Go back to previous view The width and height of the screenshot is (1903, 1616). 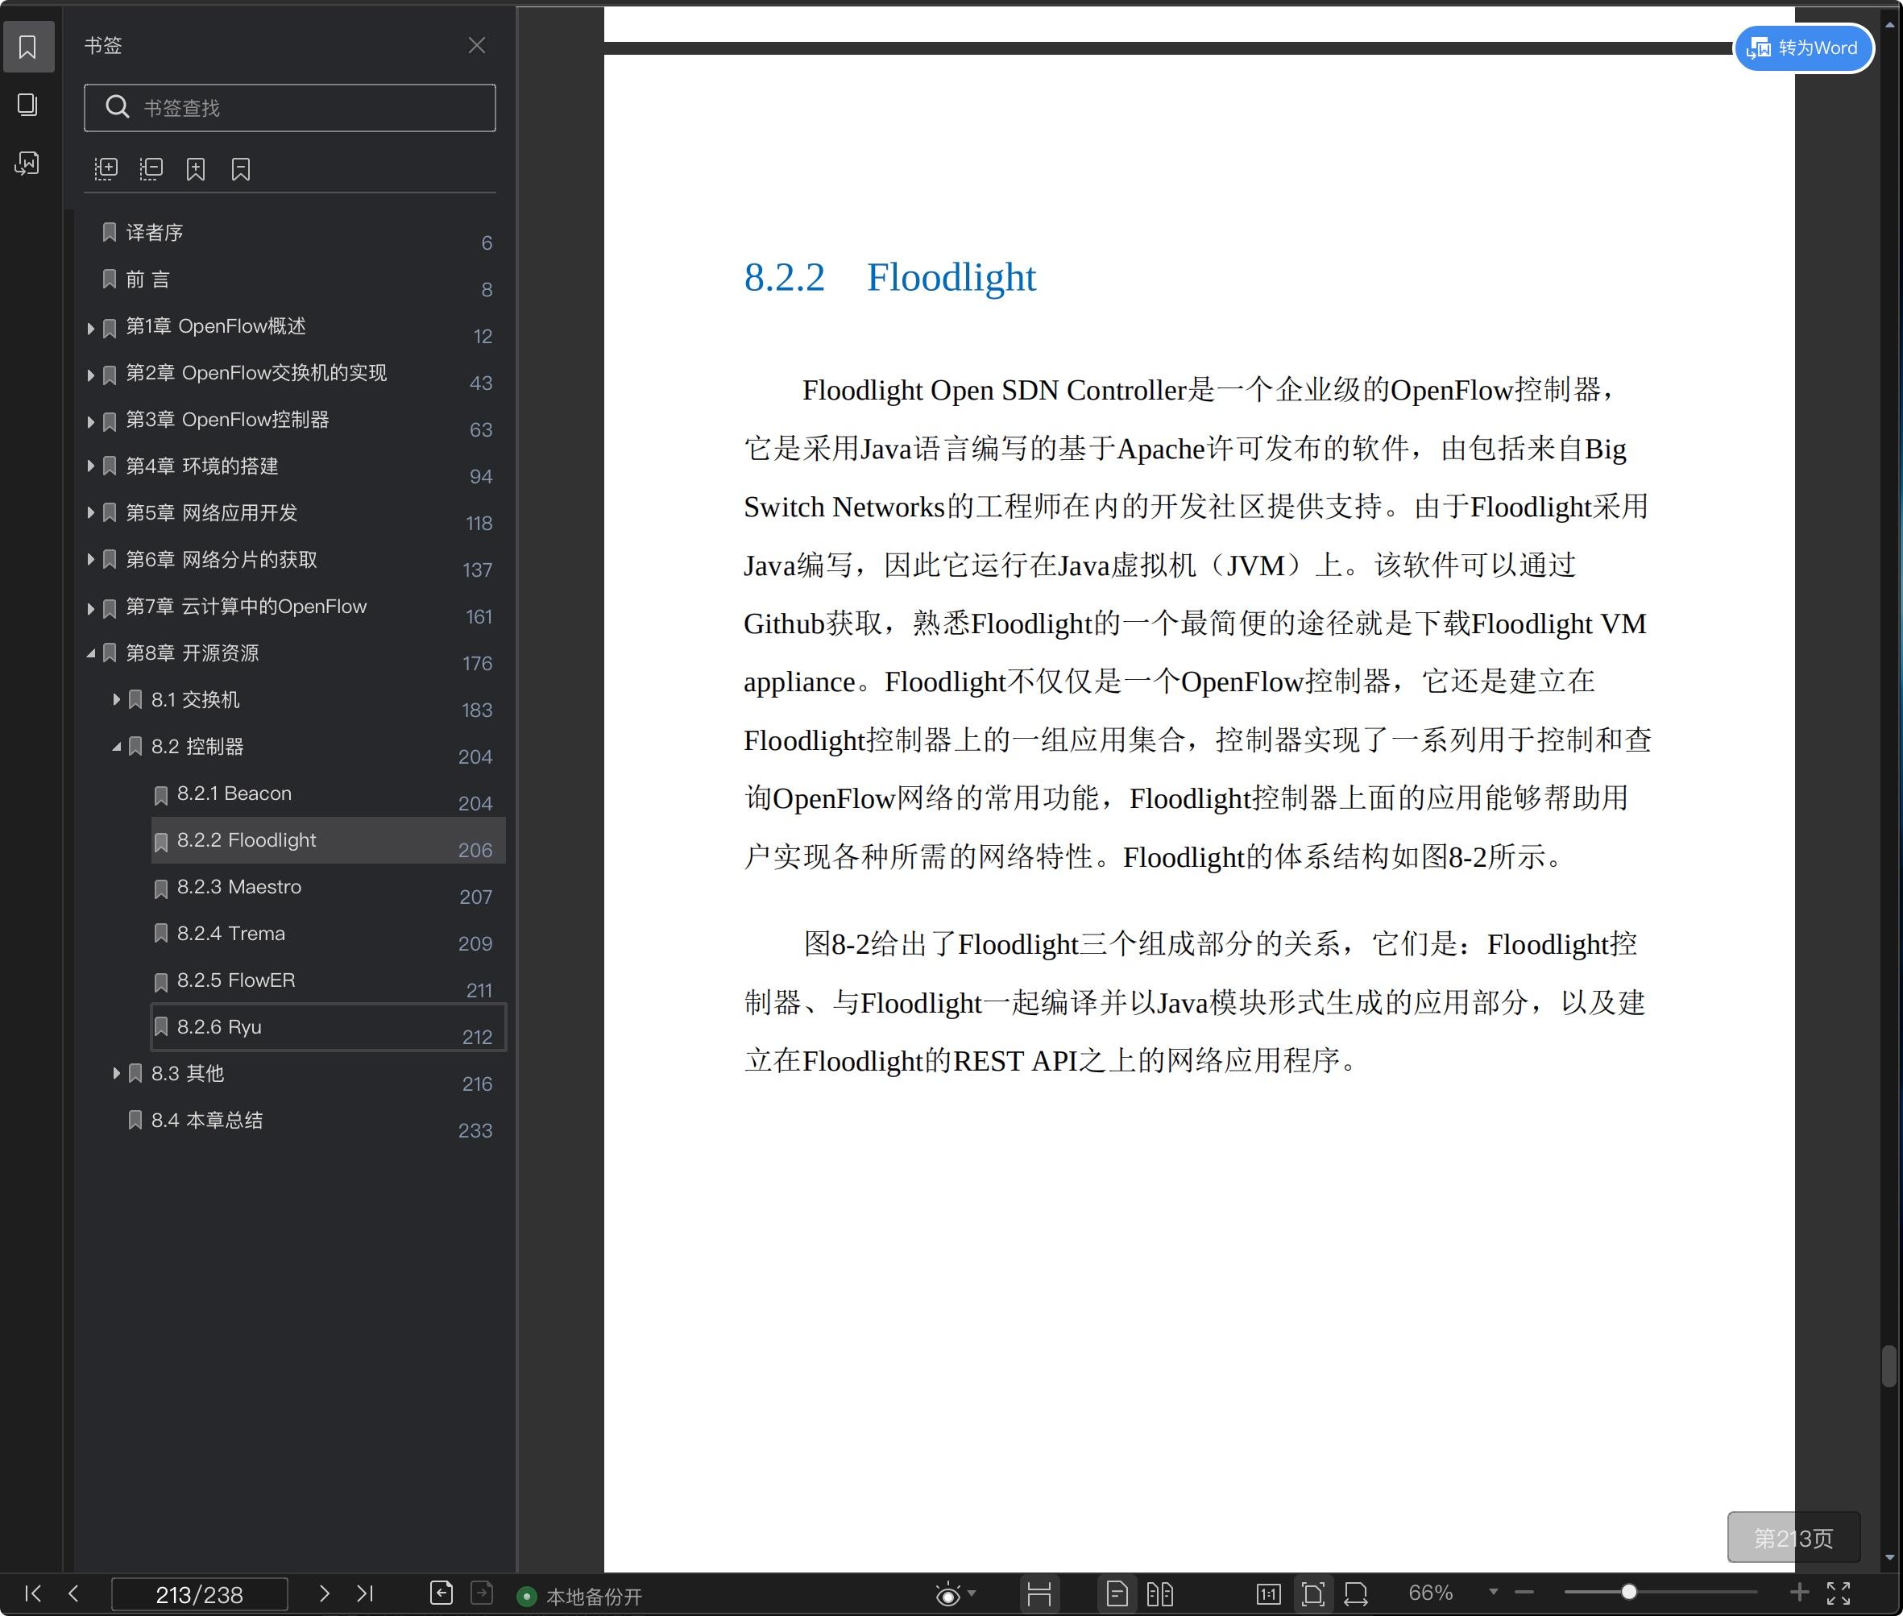click(442, 1593)
